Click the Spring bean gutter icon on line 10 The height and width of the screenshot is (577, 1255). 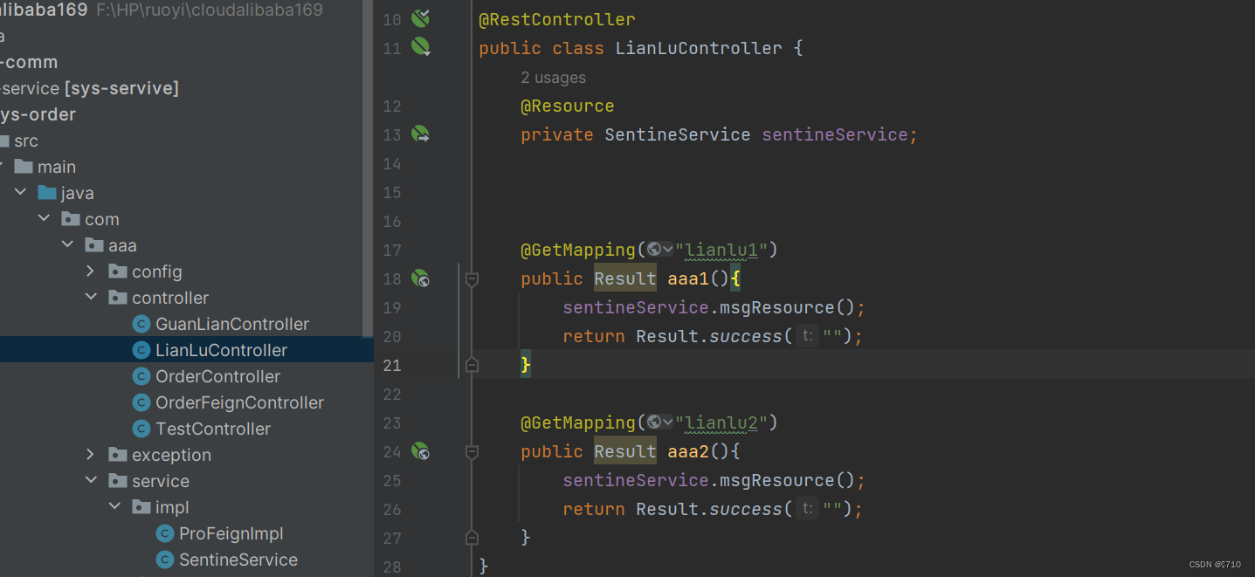tap(420, 17)
